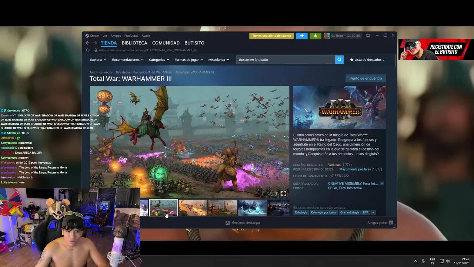The width and height of the screenshot is (474, 267).
Task: Toggle theater mode on the screenshot viewer
Action: [274, 194]
